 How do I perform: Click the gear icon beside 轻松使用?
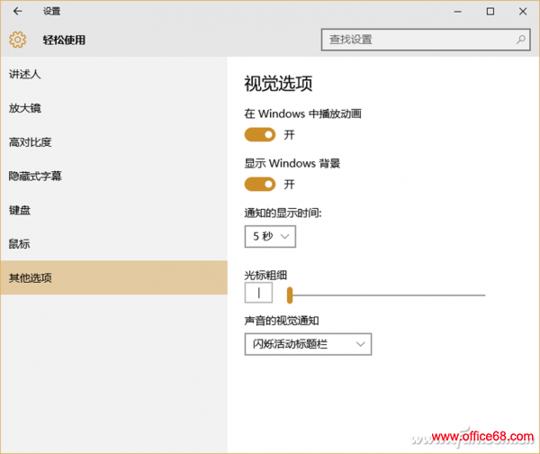(18, 40)
